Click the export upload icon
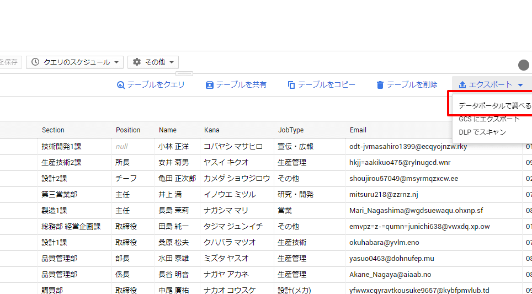 tap(462, 85)
